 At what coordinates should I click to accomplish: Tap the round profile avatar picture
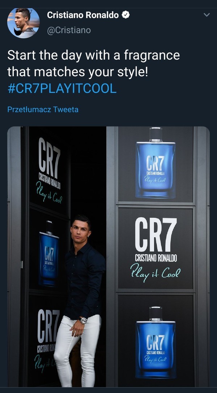tap(24, 23)
